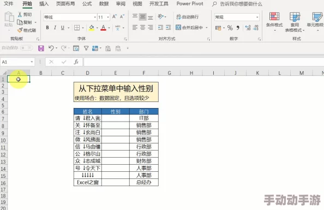Click the purple Save icon
The height and width of the screenshot is (210, 324).
(x=41, y=49)
